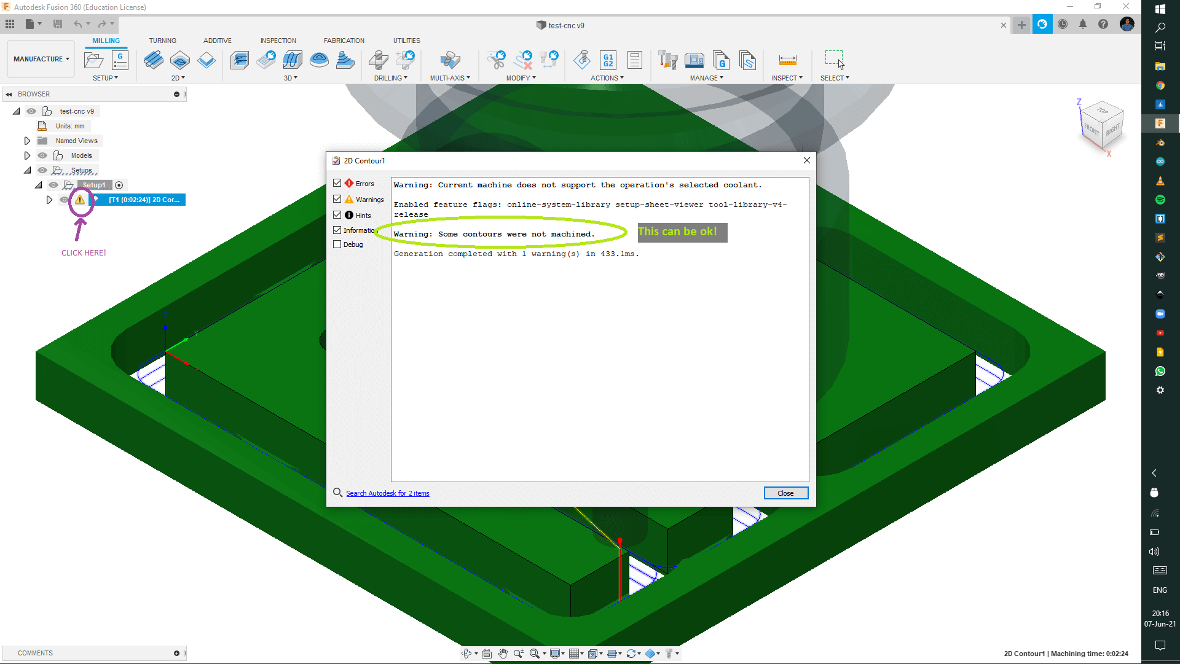
Task: Expand the 2D Contour operation node
Action: click(x=49, y=200)
